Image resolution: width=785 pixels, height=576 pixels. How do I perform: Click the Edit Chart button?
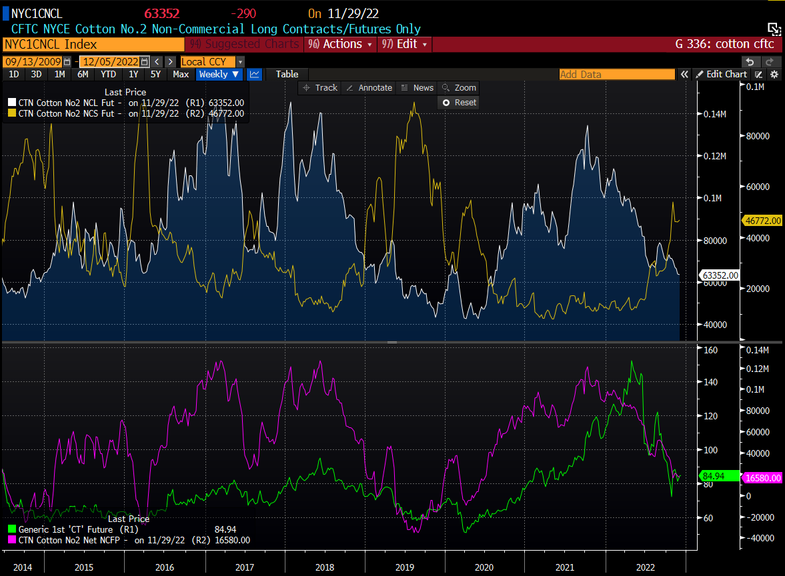point(721,75)
